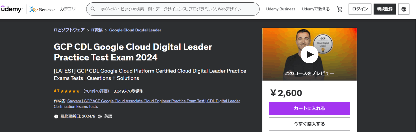Screen dimensions: 416x132
Task: Click the globe icon beside 英語
Action: tap(100, 116)
